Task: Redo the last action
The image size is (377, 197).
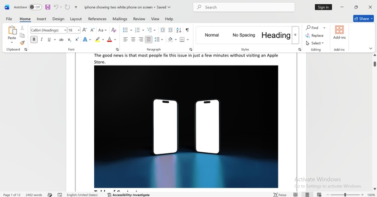Action: [x=67, y=7]
